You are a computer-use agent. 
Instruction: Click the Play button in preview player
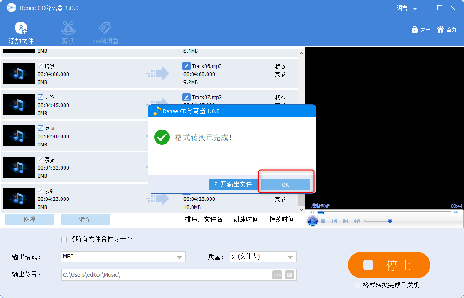pos(313,221)
